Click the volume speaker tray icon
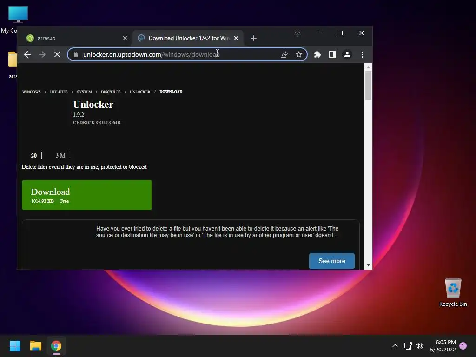This screenshot has width=476, height=357. coord(419,346)
